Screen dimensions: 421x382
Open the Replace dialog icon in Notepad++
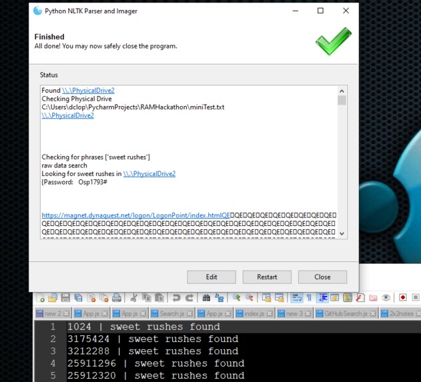[x=220, y=298]
